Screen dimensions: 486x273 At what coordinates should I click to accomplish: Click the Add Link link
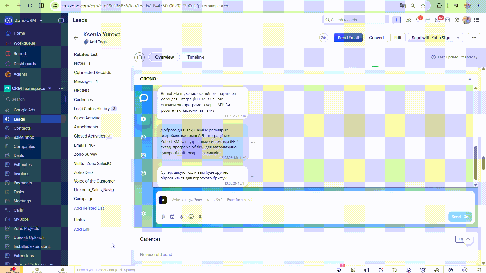[x=82, y=229]
